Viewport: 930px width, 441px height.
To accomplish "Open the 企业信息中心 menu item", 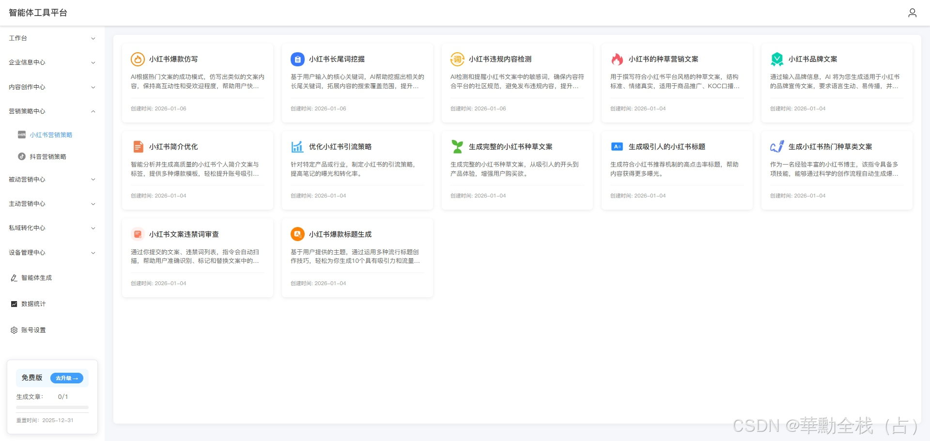I will [x=52, y=62].
